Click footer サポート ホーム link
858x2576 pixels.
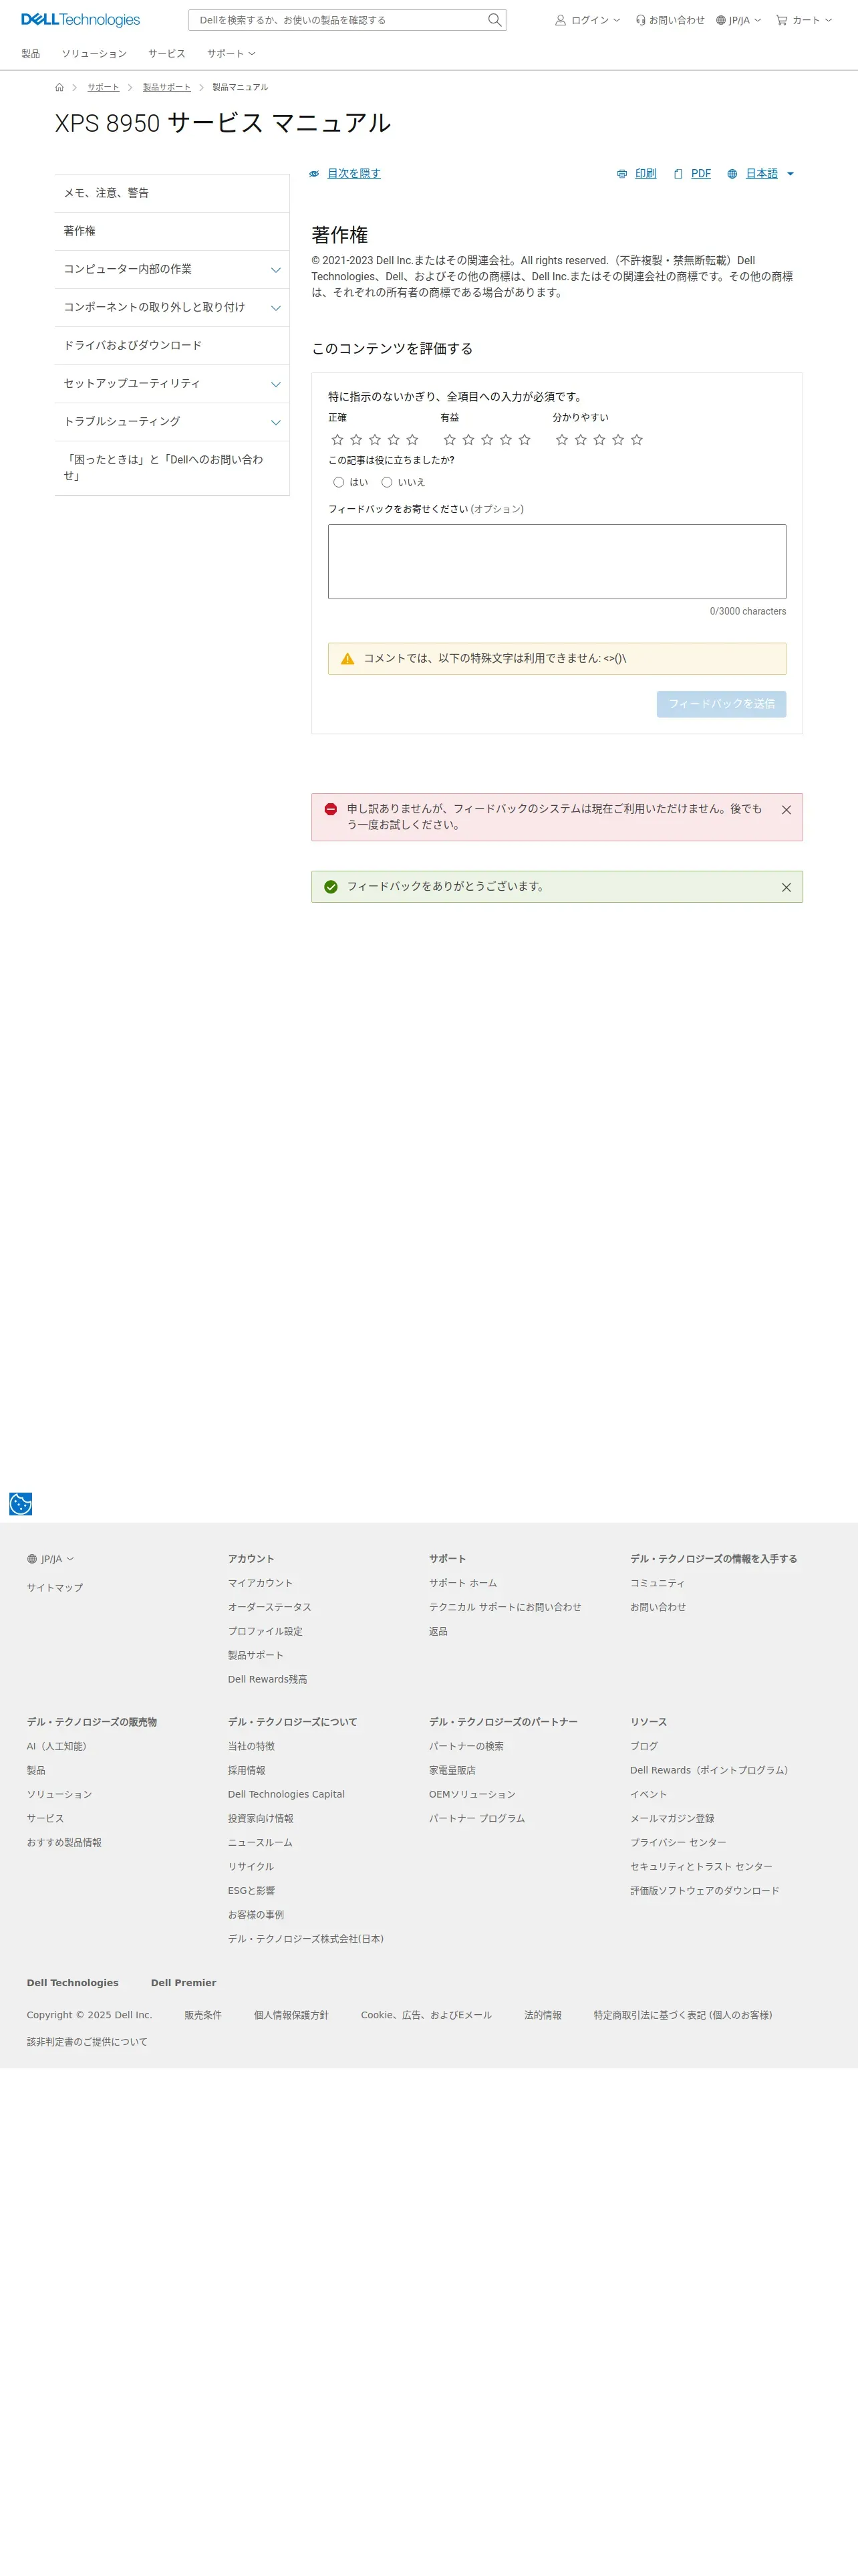462,1583
